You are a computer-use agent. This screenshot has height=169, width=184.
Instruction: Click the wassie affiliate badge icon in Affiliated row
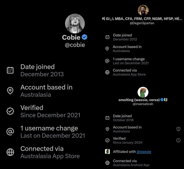pyautogui.click(x=107, y=152)
